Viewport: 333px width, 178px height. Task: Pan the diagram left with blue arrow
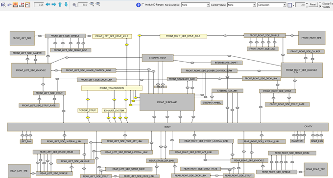pyautogui.click(x=48, y=4)
